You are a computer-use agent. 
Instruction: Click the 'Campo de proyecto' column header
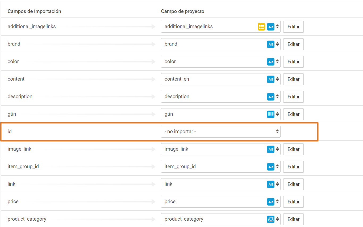click(x=183, y=11)
